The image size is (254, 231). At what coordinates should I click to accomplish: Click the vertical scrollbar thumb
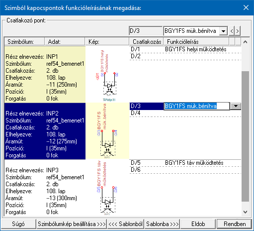[245, 136]
